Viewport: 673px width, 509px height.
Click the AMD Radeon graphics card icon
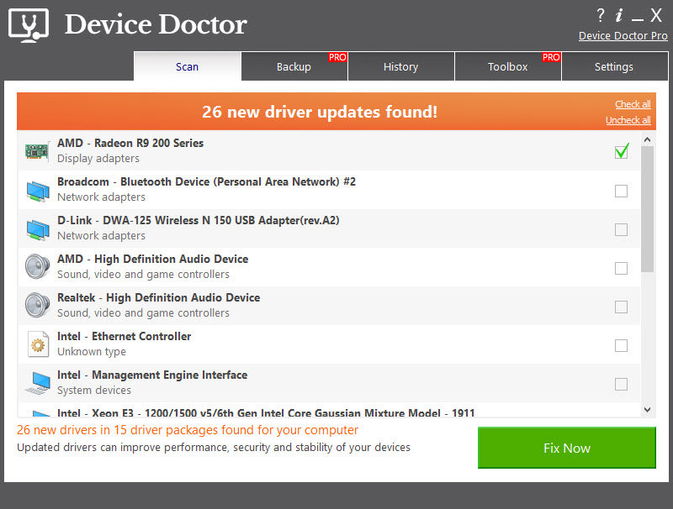tap(36, 151)
